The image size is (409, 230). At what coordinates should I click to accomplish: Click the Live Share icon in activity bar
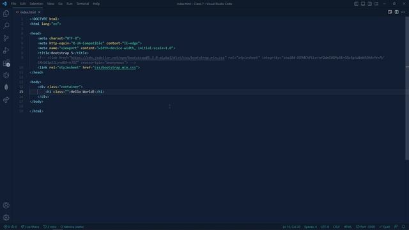(6, 100)
